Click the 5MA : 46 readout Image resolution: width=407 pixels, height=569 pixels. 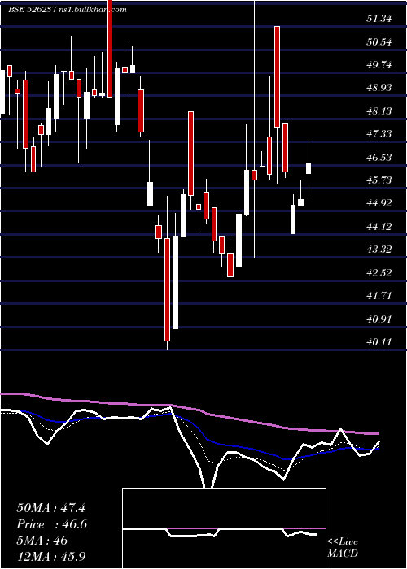(42, 541)
